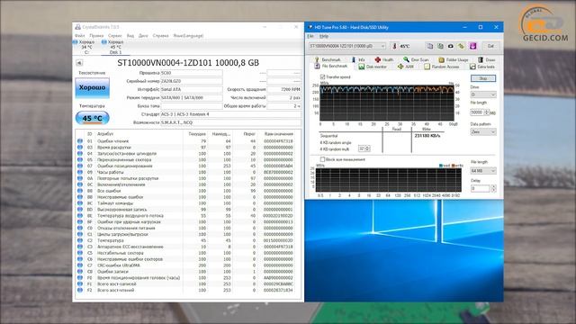Click the blue status icon of attribute C5

coord(80,253)
